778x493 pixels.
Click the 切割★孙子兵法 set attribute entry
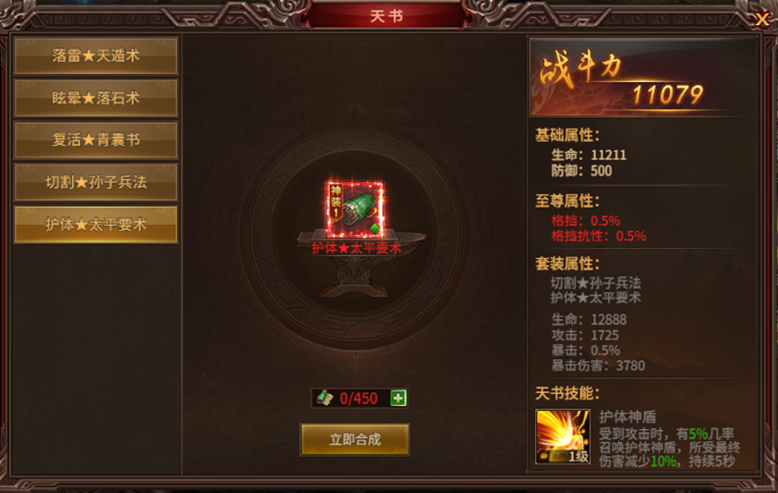tap(596, 283)
